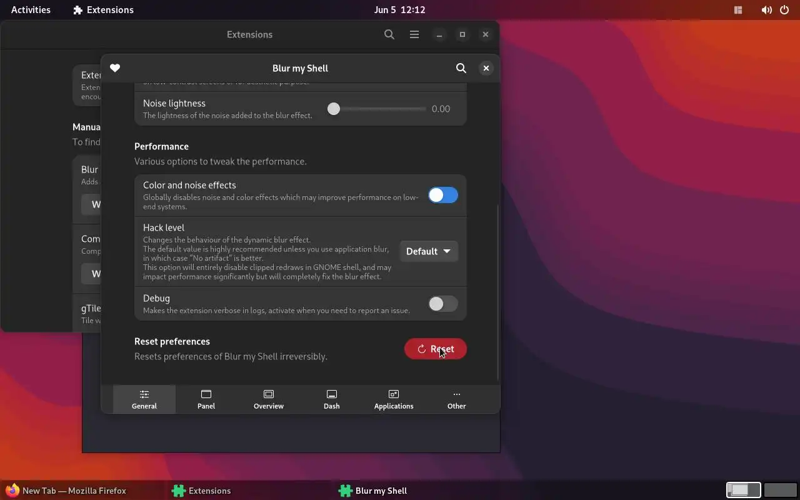
Task: Click the preferences dialog vertical scrollbar
Action: [497, 292]
